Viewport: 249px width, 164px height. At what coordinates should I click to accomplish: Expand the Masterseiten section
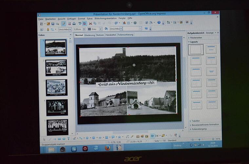pyautogui.click(x=197, y=38)
